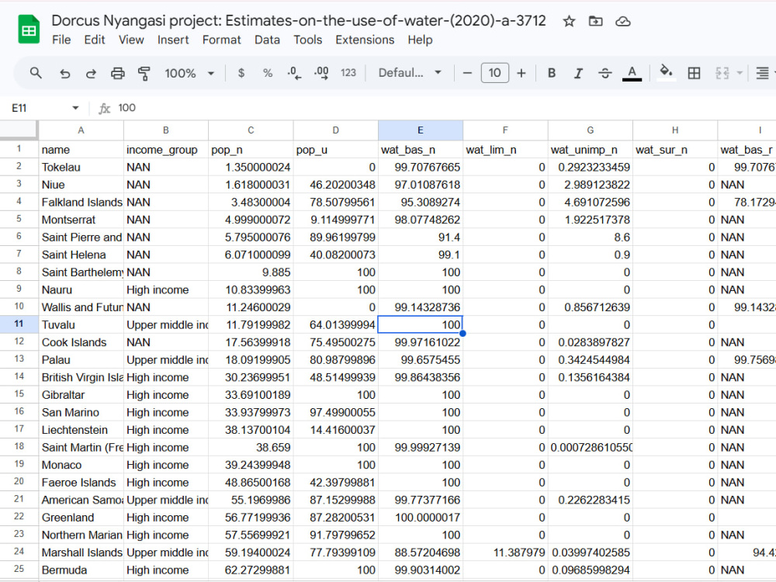Format as currency dollar sign
Image resolution: width=776 pixels, height=582 pixels.
pyautogui.click(x=241, y=73)
